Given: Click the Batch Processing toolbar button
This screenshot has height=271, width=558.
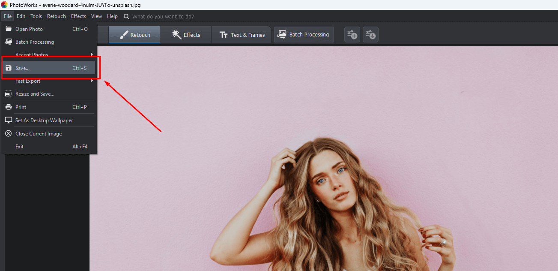Looking at the screenshot, I should [x=304, y=35].
